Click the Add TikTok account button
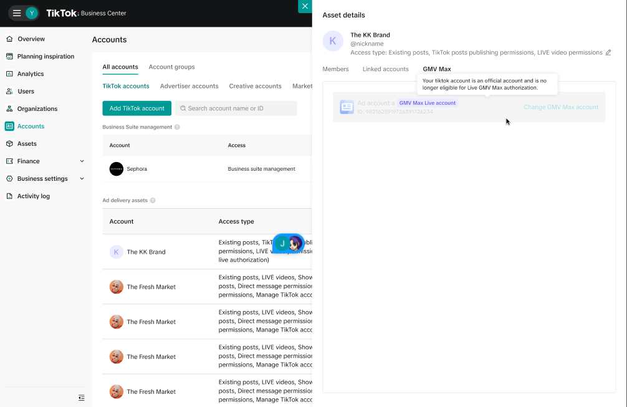This screenshot has height=407, width=627. [x=136, y=108]
